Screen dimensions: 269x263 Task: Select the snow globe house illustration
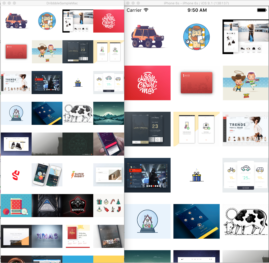(x=147, y=221)
